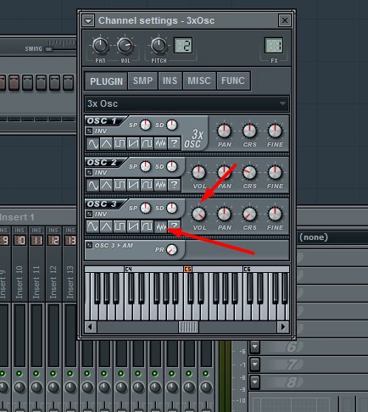Switch to the SMP tab
Screen dimensions: 368x412
[142, 81]
